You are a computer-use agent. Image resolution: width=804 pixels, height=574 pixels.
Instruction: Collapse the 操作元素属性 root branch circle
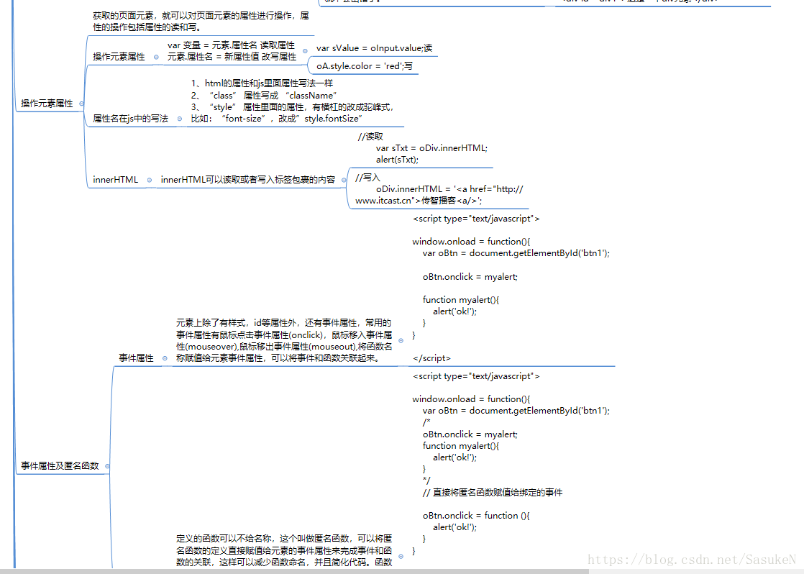pyautogui.click(x=81, y=104)
